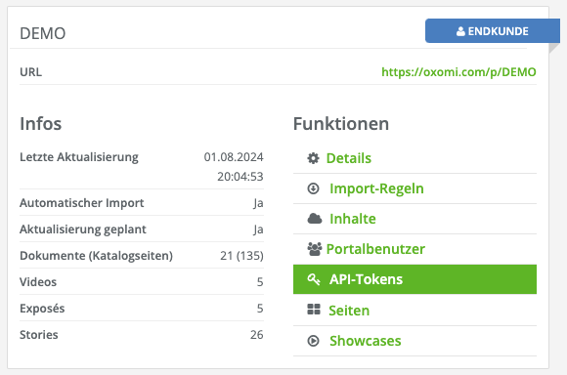
Task: Open Portalbenutzer management
Action: (x=375, y=249)
